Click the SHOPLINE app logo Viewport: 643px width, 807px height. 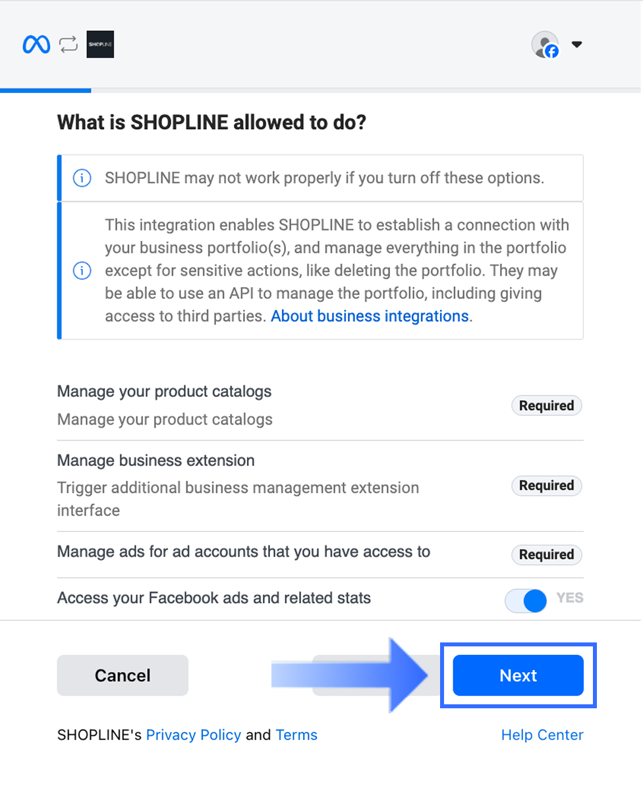pyautogui.click(x=100, y=45)
